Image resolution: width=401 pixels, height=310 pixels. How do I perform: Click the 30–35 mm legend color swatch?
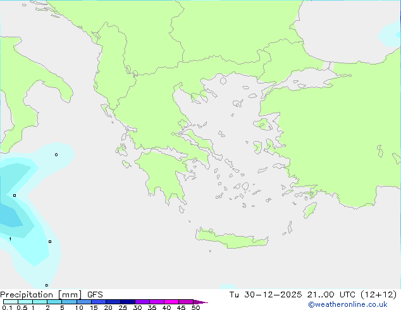[x=142, y=302]
